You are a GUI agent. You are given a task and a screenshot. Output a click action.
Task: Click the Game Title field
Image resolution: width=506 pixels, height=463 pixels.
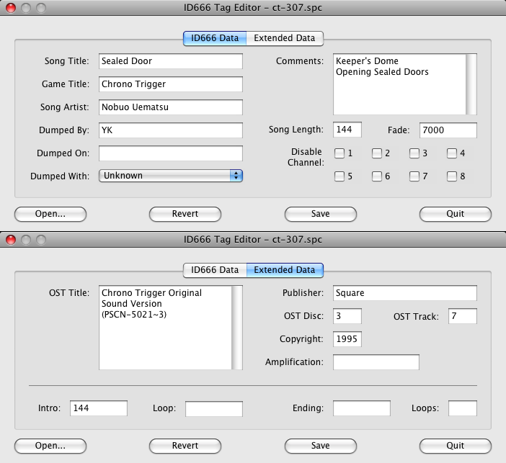point(171,84)
